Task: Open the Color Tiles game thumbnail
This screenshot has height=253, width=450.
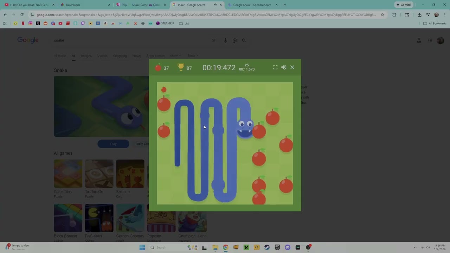Action: [68, 174]
